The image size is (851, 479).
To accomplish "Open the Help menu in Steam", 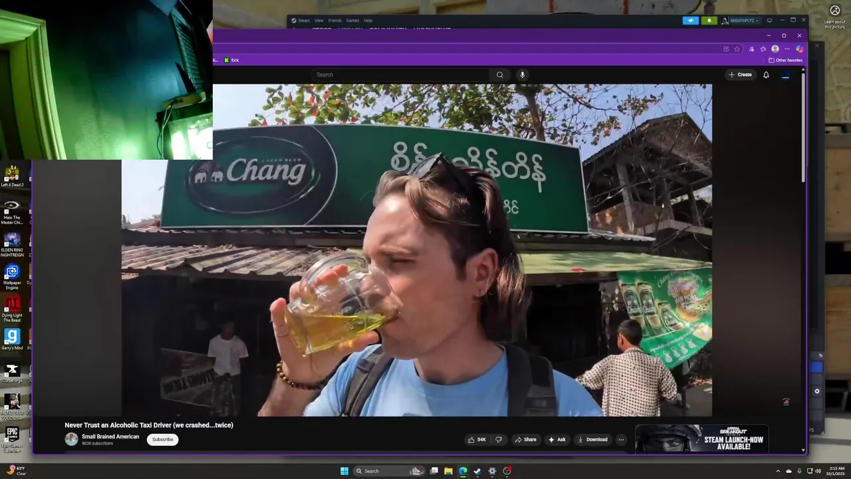I will click(x=368, y=21).
